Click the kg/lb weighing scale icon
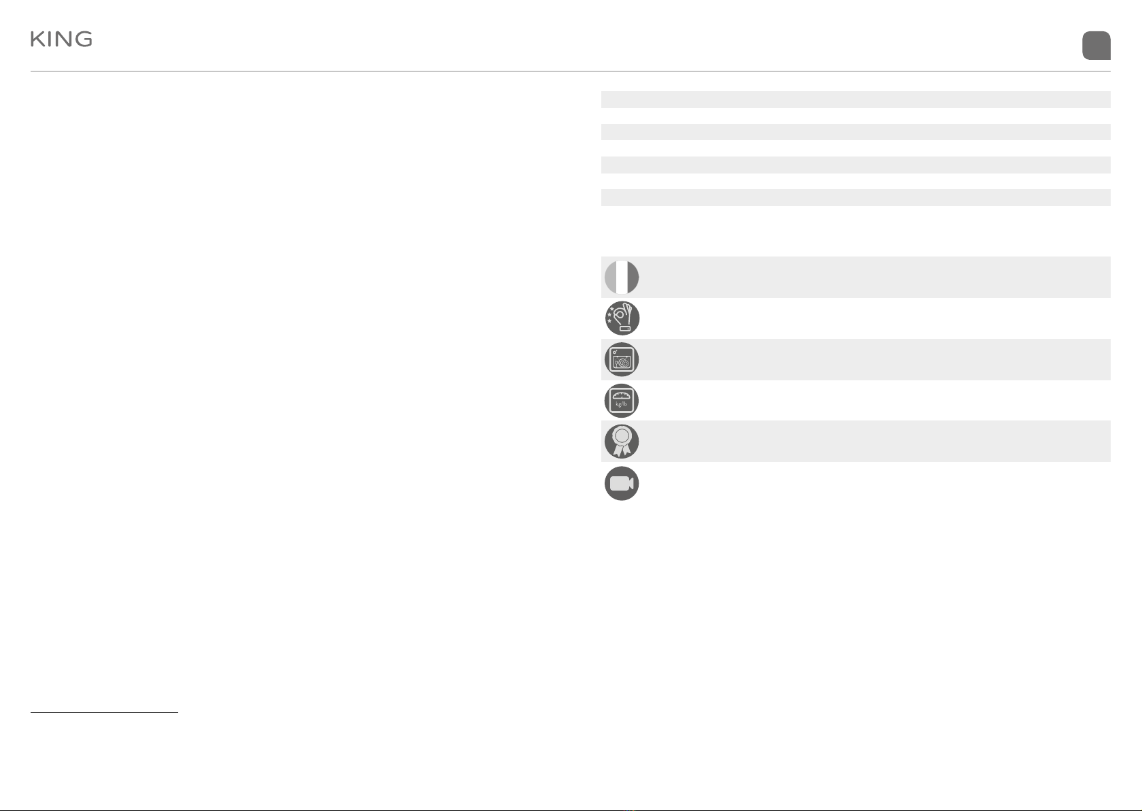1142x811 pixels. click(x=622, y=400)
